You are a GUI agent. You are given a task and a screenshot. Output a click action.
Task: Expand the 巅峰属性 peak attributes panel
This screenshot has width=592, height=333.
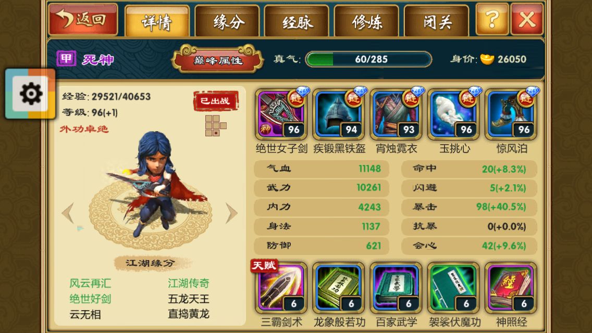click(x=218, y=59)
